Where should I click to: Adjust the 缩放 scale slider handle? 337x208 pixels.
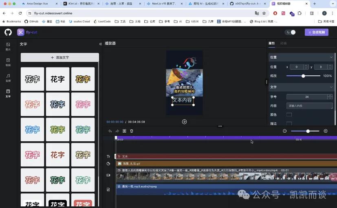pos(303,76)
